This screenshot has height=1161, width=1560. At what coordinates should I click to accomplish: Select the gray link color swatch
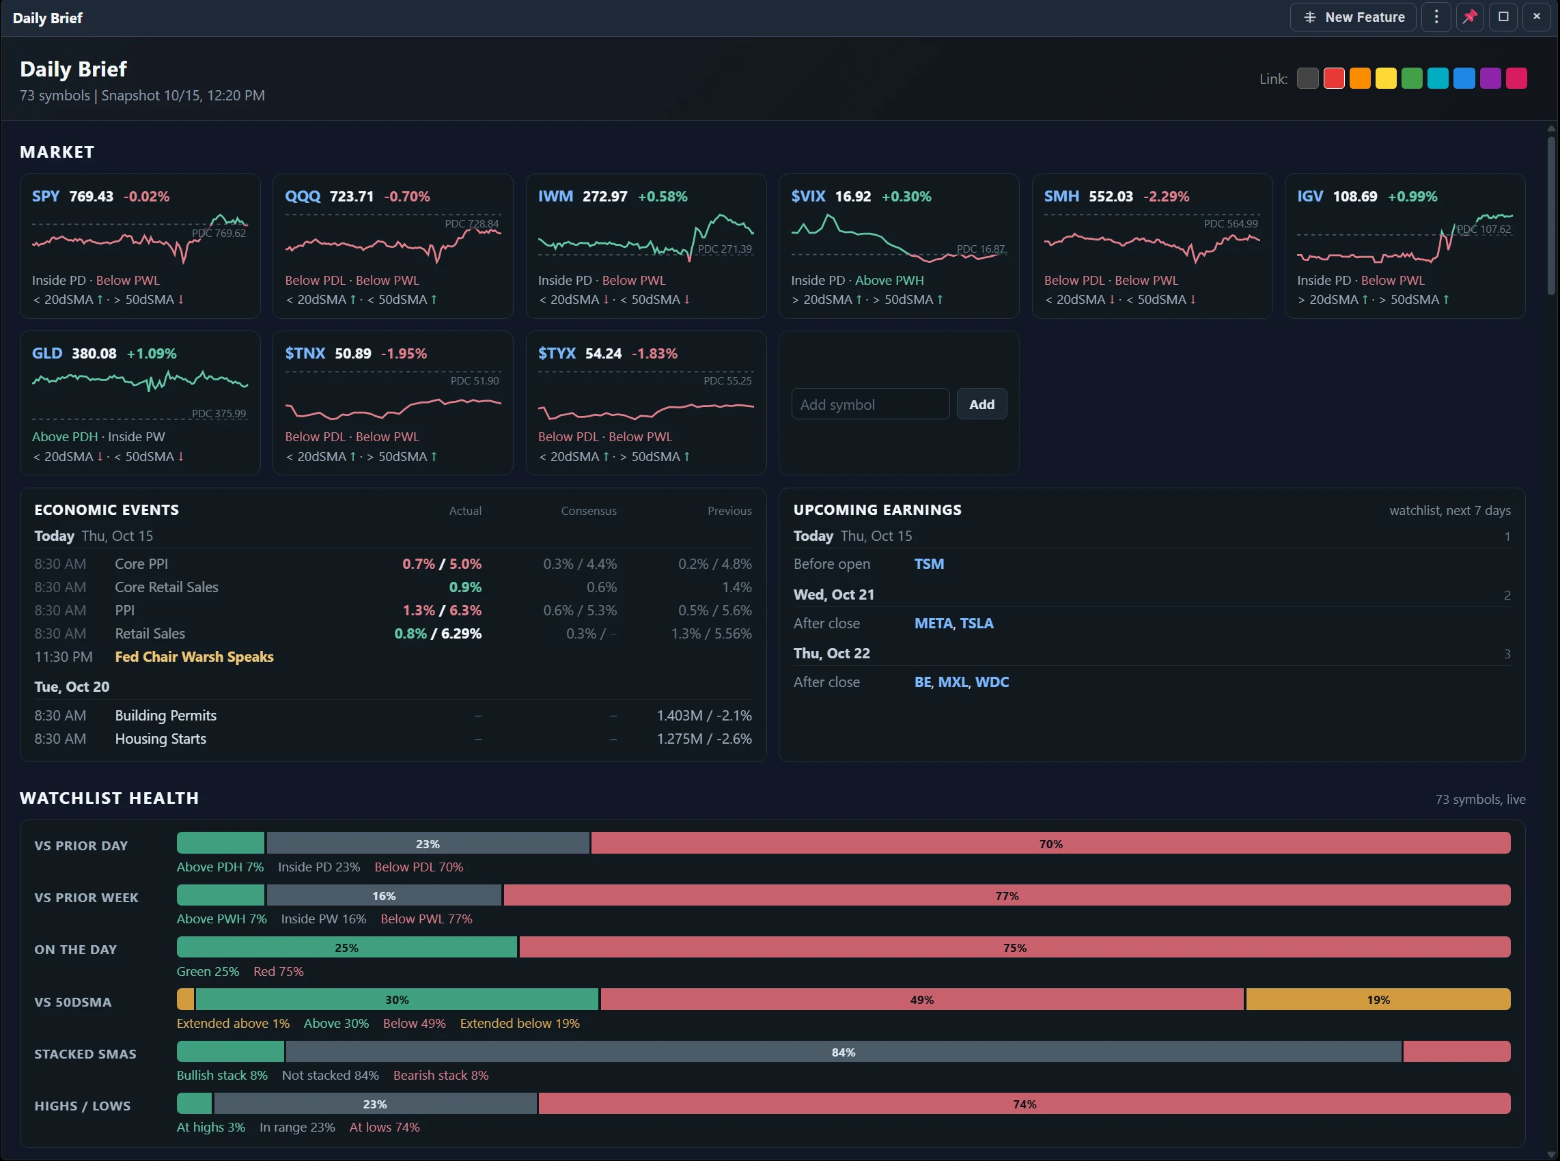click(x=1308, y=78)
